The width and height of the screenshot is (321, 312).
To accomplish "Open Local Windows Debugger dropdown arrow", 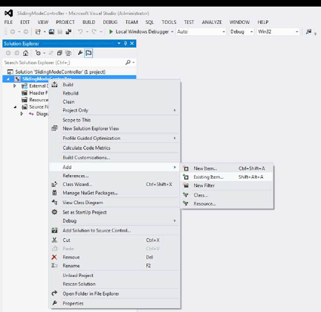I will tap(172, 32).
